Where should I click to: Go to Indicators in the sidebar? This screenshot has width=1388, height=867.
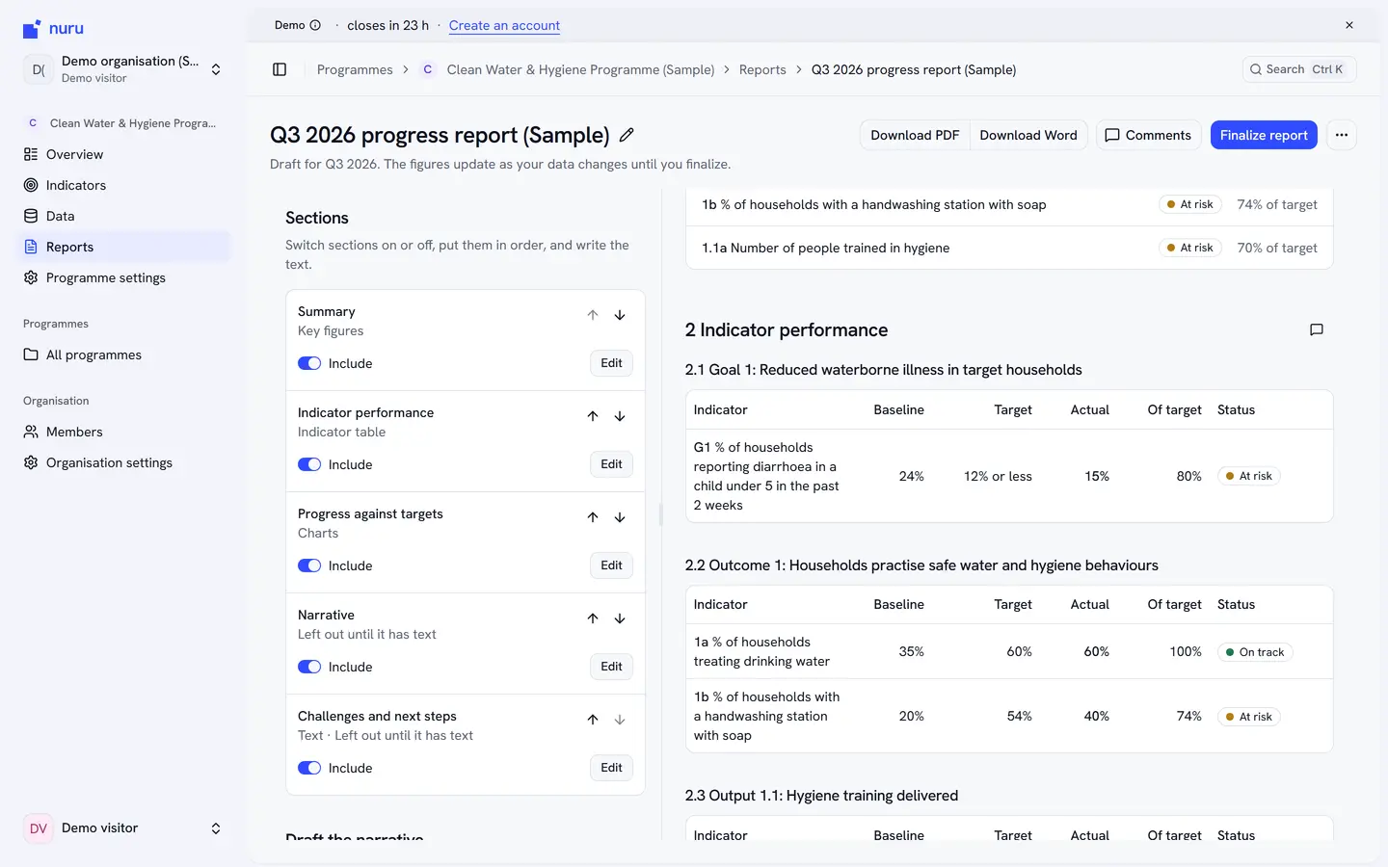pyautogui.click(x=123, y=185)
